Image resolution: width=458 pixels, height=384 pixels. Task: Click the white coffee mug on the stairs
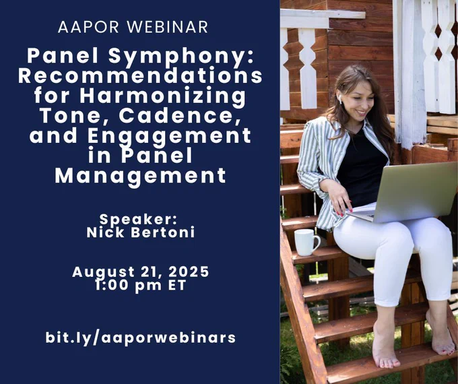[x=306, y=243]
